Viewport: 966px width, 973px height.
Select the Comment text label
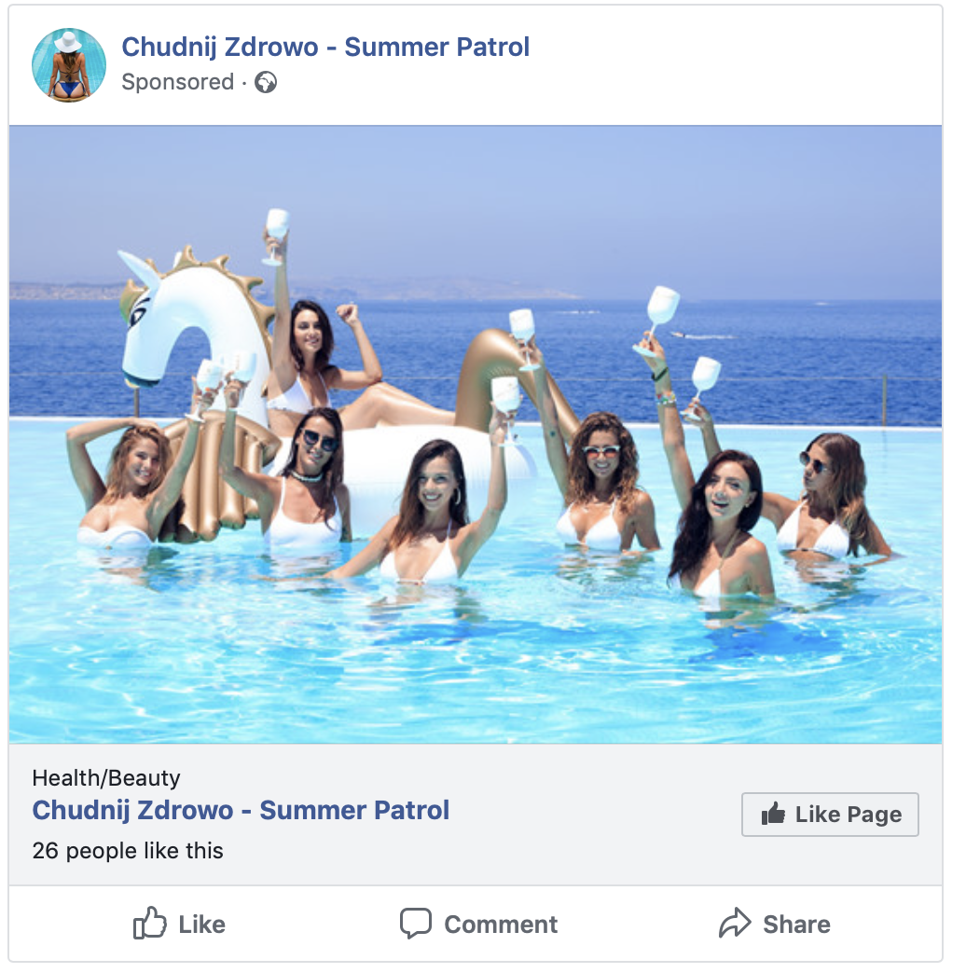pos(501,925)
